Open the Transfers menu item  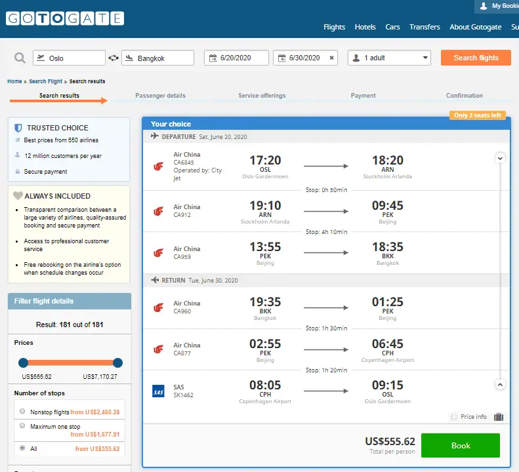425,27
